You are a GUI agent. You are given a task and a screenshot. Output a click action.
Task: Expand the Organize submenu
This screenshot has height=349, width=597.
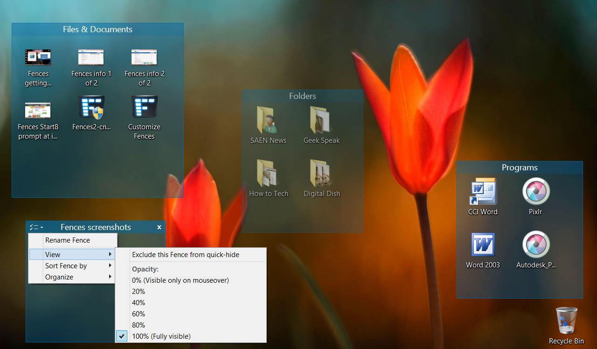pos(59,277)
